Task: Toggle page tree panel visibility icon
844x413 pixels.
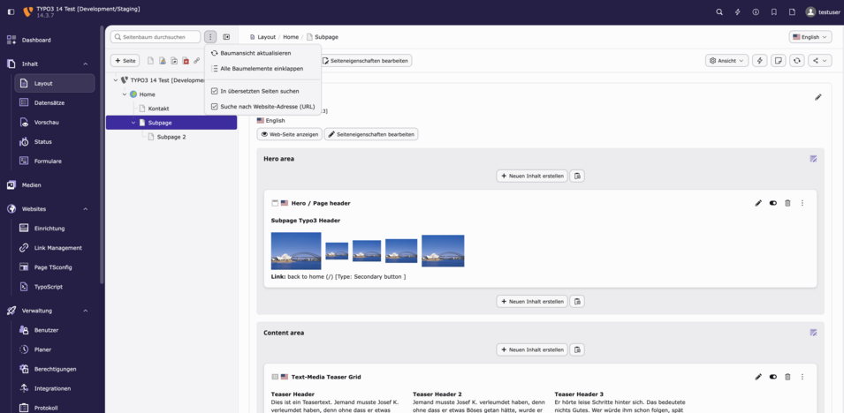Action: pos(226,37)
